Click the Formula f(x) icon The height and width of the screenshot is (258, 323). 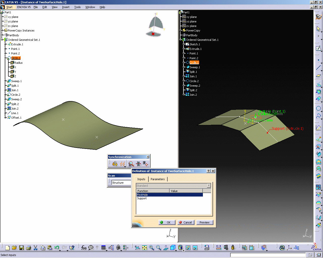click(84, 248)
